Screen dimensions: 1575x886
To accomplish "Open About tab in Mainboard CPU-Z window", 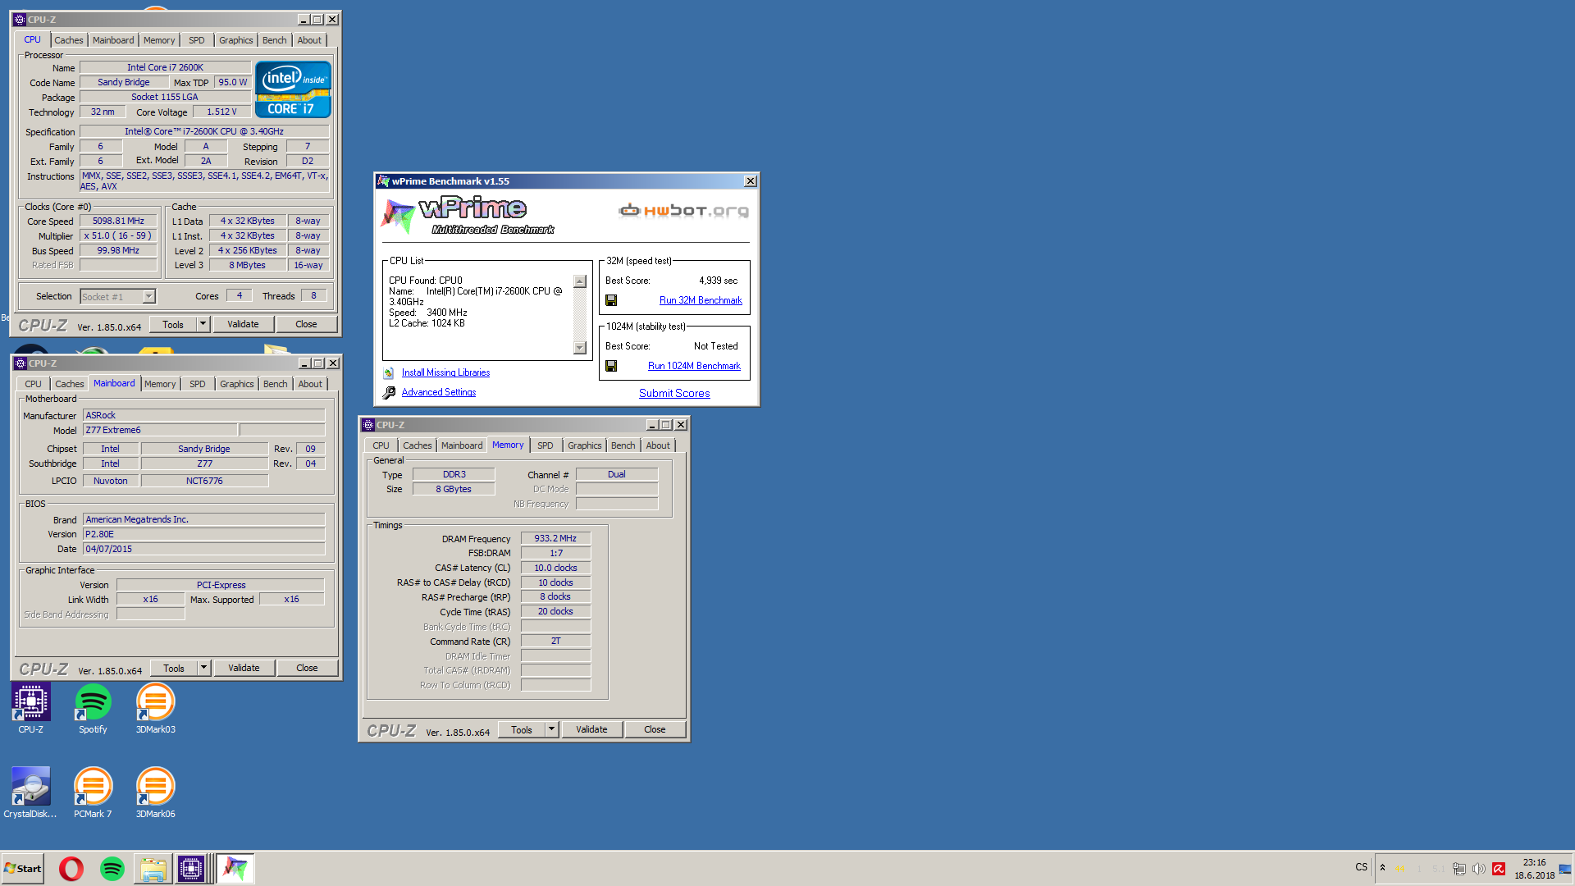I will pyautogui.click(x=310, y=384).
